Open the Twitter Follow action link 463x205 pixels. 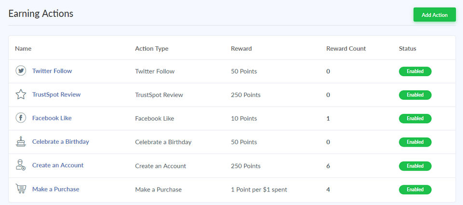pyautogui.click(x=52, y=71)
